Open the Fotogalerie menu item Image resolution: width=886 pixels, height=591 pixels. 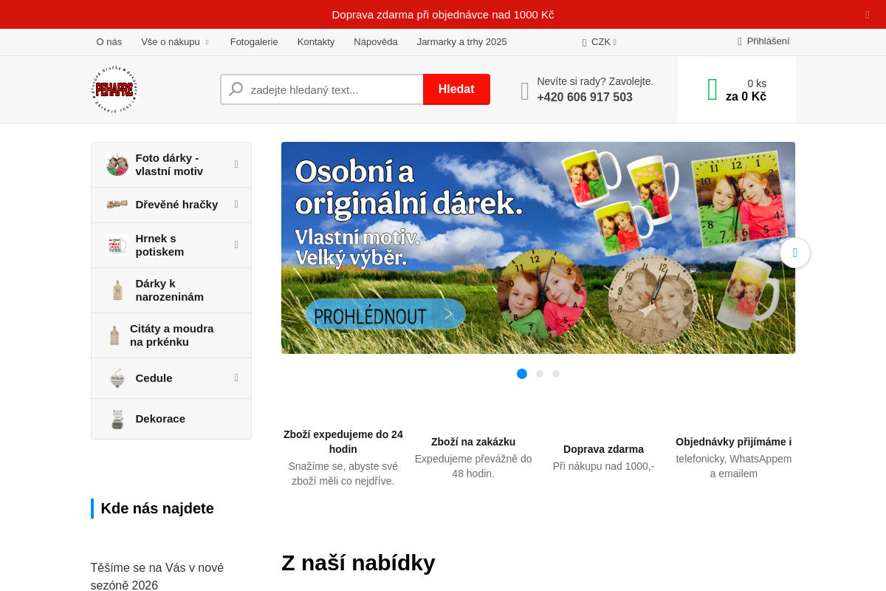tap(254, 42)
